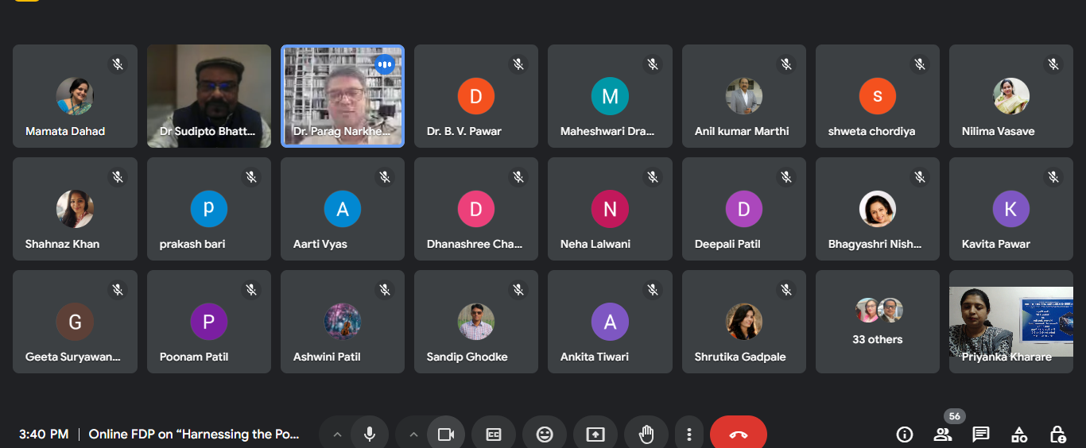Click the muted mic icon on Mamata Dahad
The width and height of the screenshot is (1086, 448).
118,64
